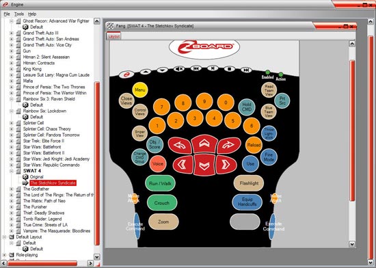This screenshot has height=268, width=376.
Task: Click the Flashlight key
Action: (249, 183)
